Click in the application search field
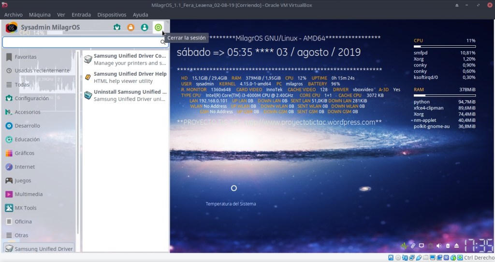 click(x=81, y=42)
